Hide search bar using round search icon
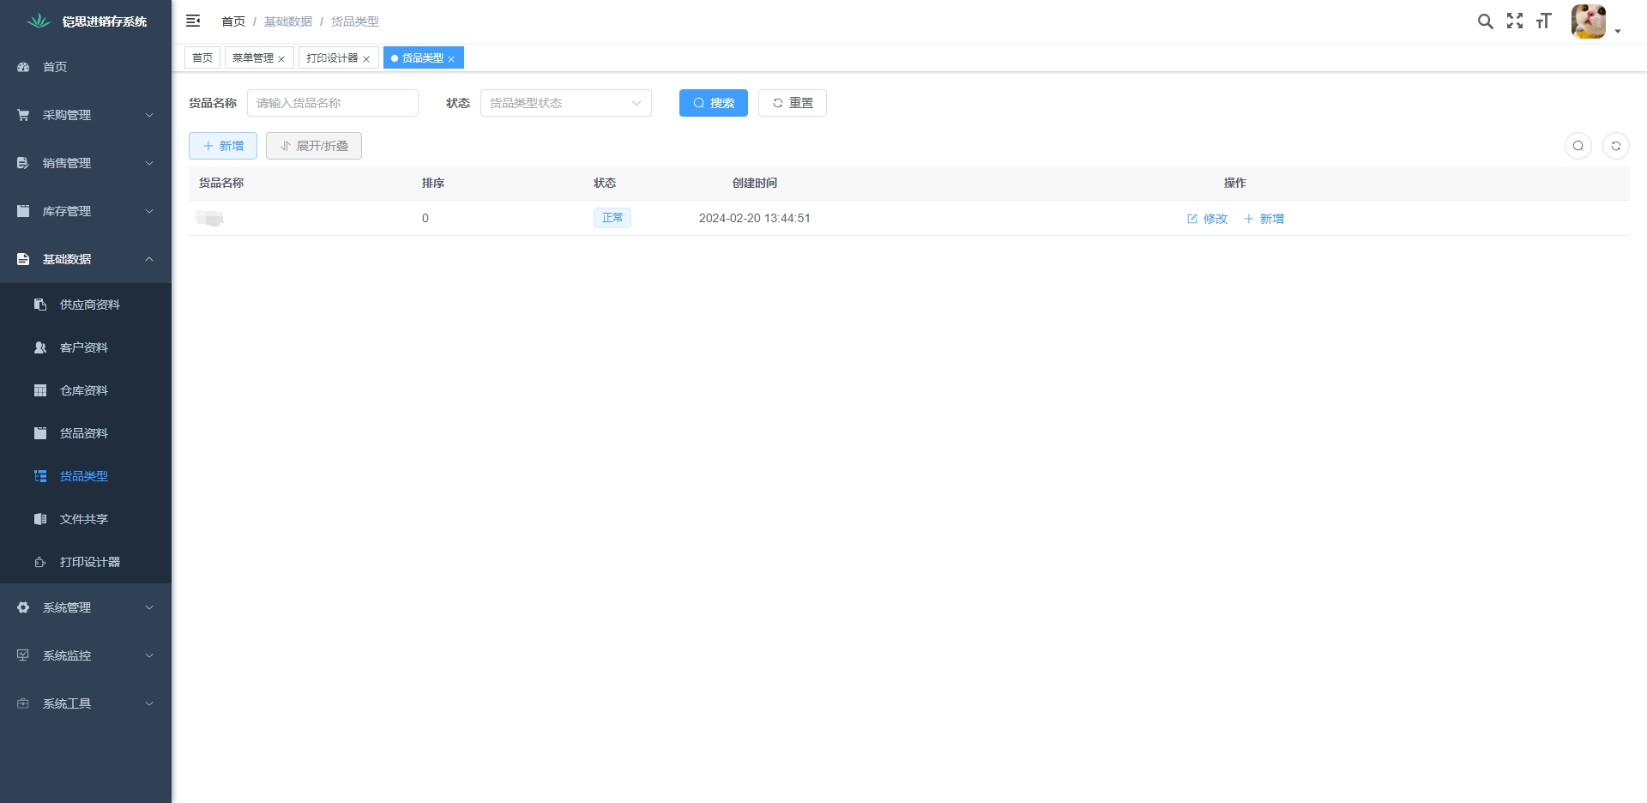The image size is (1647, 803). point(1578,146)
